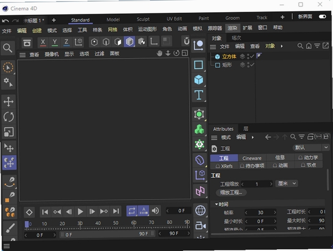Toggle X axis lock
The height and width of the screenshot is (251, 333).
point(43,42)
